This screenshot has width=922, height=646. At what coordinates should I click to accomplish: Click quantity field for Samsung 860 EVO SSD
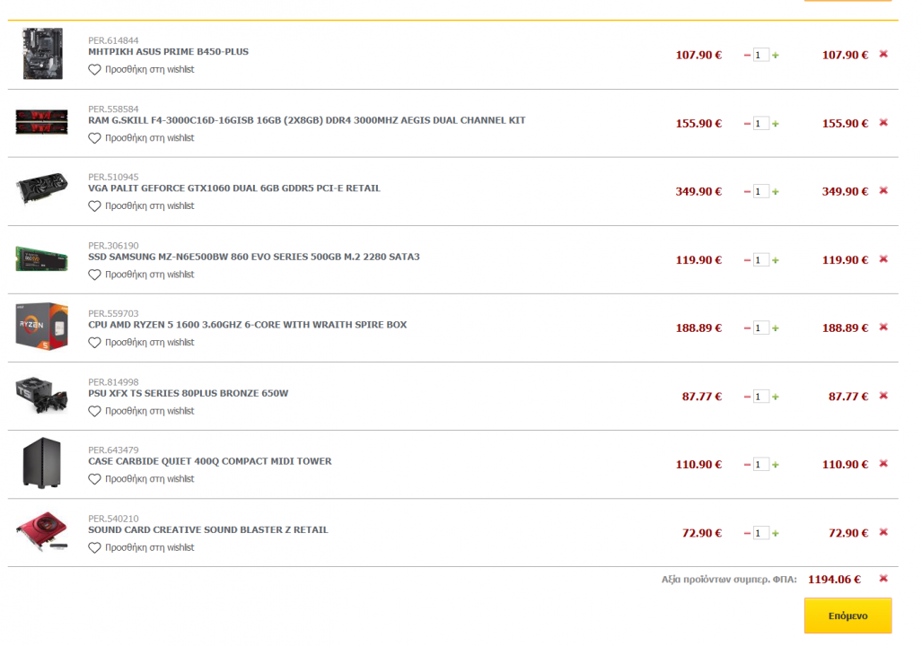point(760,260)
